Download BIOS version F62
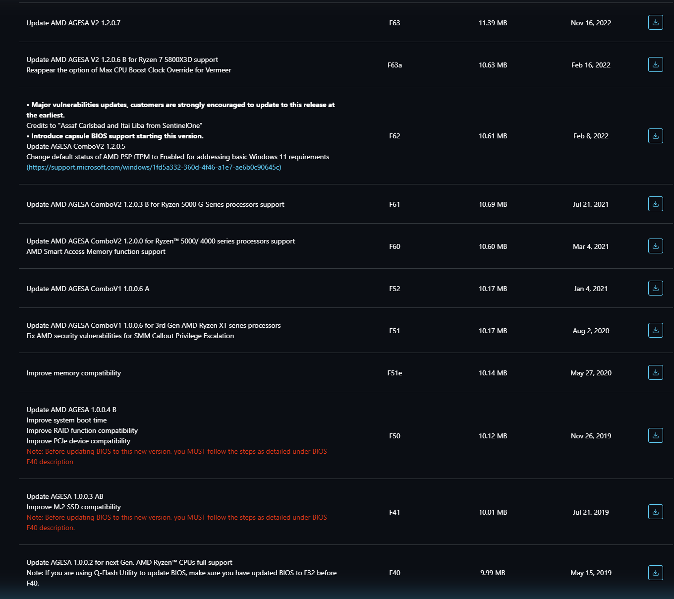674x599 pixels. [655, 136]
